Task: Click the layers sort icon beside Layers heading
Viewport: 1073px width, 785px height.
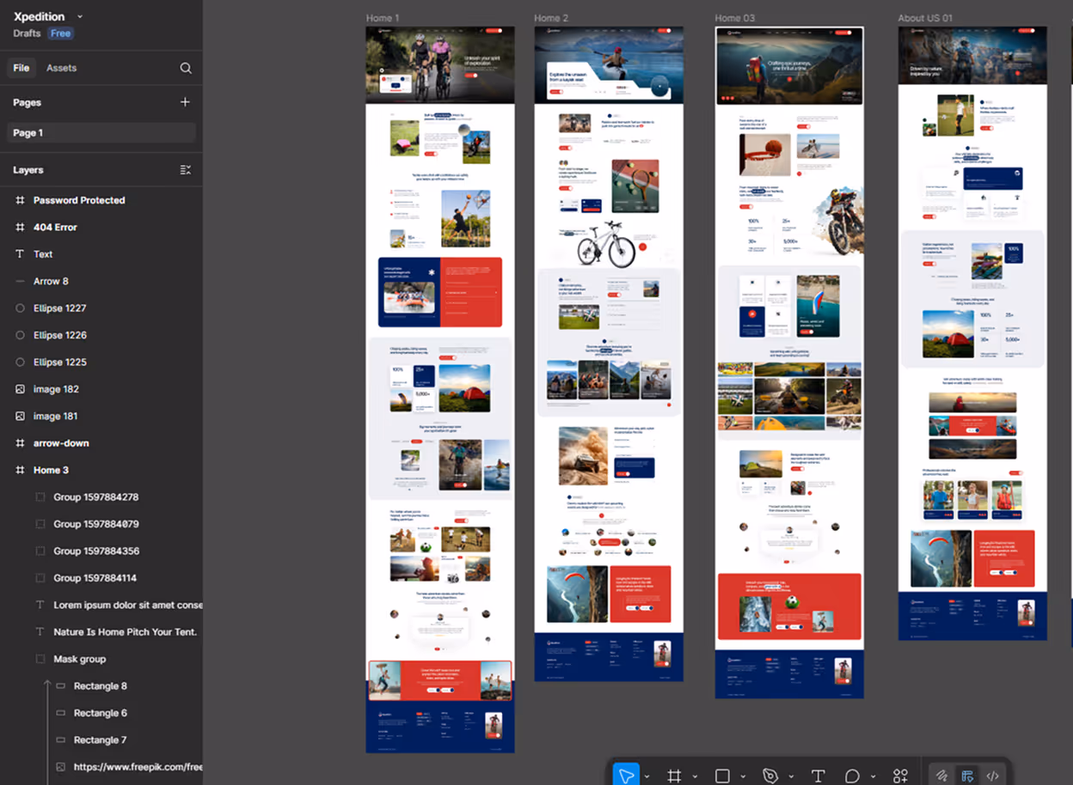Action: [185, 169]
